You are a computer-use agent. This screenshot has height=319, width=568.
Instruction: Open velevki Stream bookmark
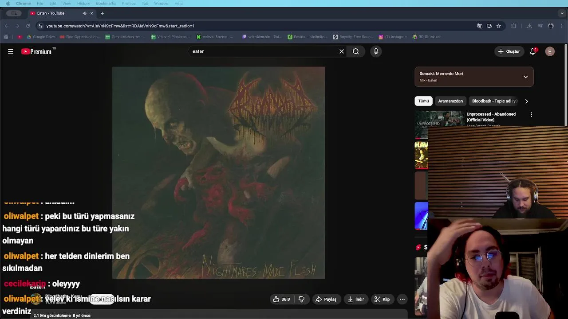[215, 37]
